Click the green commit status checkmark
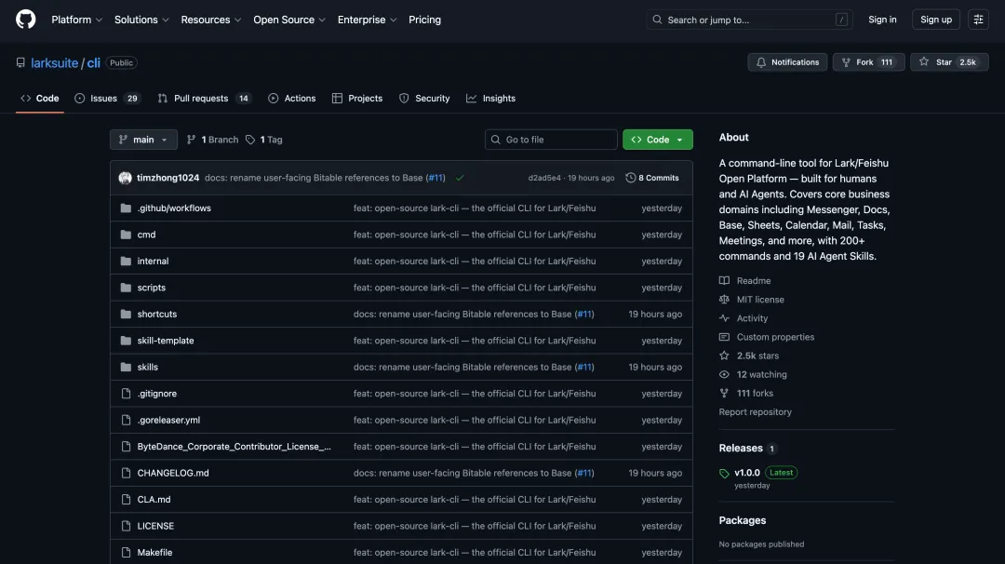Image resolution: width=1005 pixels, height=564 pixels. pyautogui.click(x=460, y=178)
